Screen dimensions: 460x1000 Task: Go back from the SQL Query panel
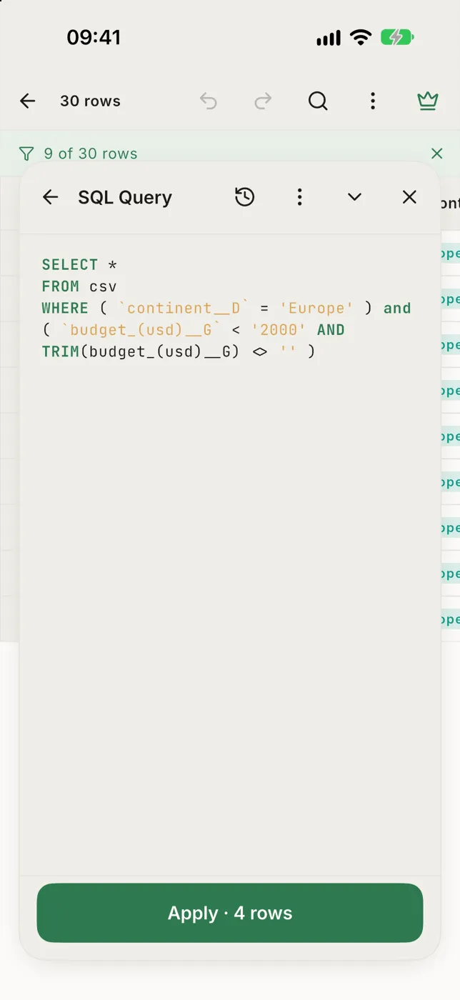point(50,197)
